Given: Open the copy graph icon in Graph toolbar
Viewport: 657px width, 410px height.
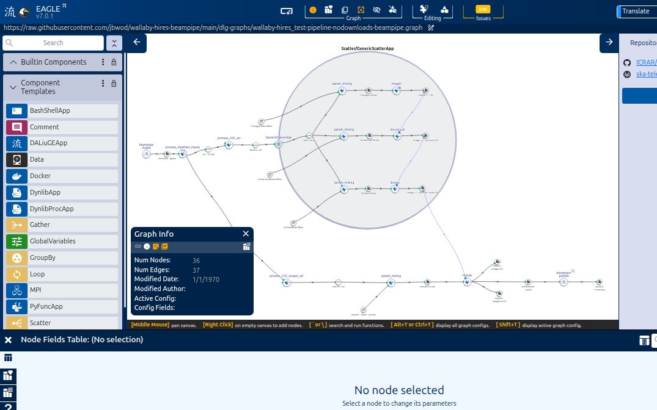Looking at the screenshot, I should pyautogui.click(x=345, y=10).
